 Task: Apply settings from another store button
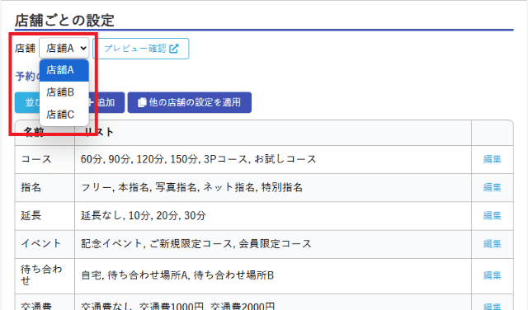click(x=189, y=102)
